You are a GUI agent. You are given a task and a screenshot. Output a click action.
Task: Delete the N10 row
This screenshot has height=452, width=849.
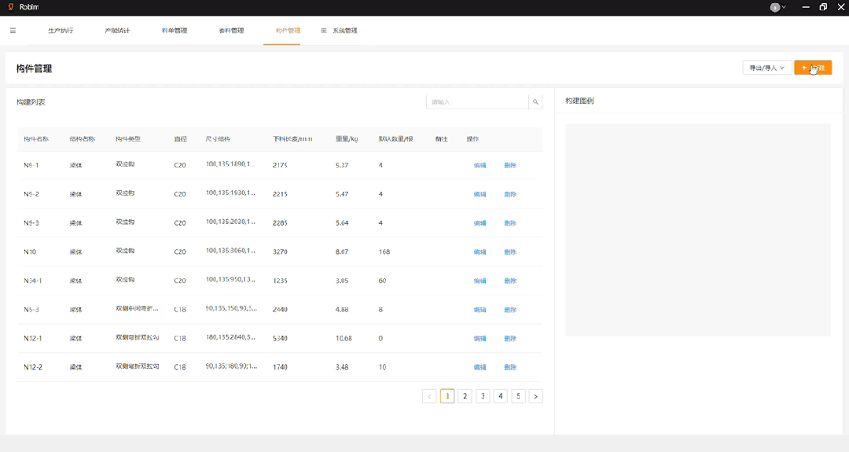click(510, 252)
